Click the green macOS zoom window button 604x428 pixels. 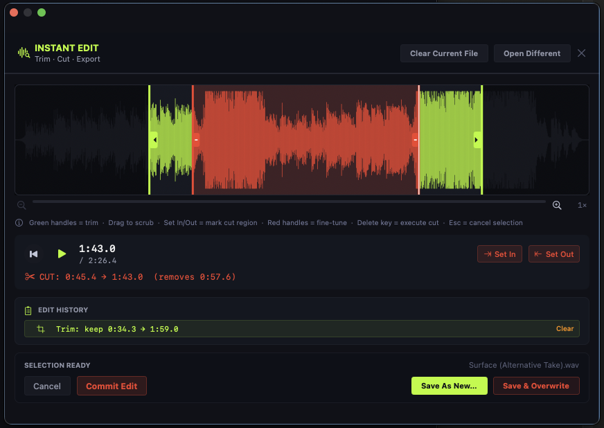tap(42, 12)
